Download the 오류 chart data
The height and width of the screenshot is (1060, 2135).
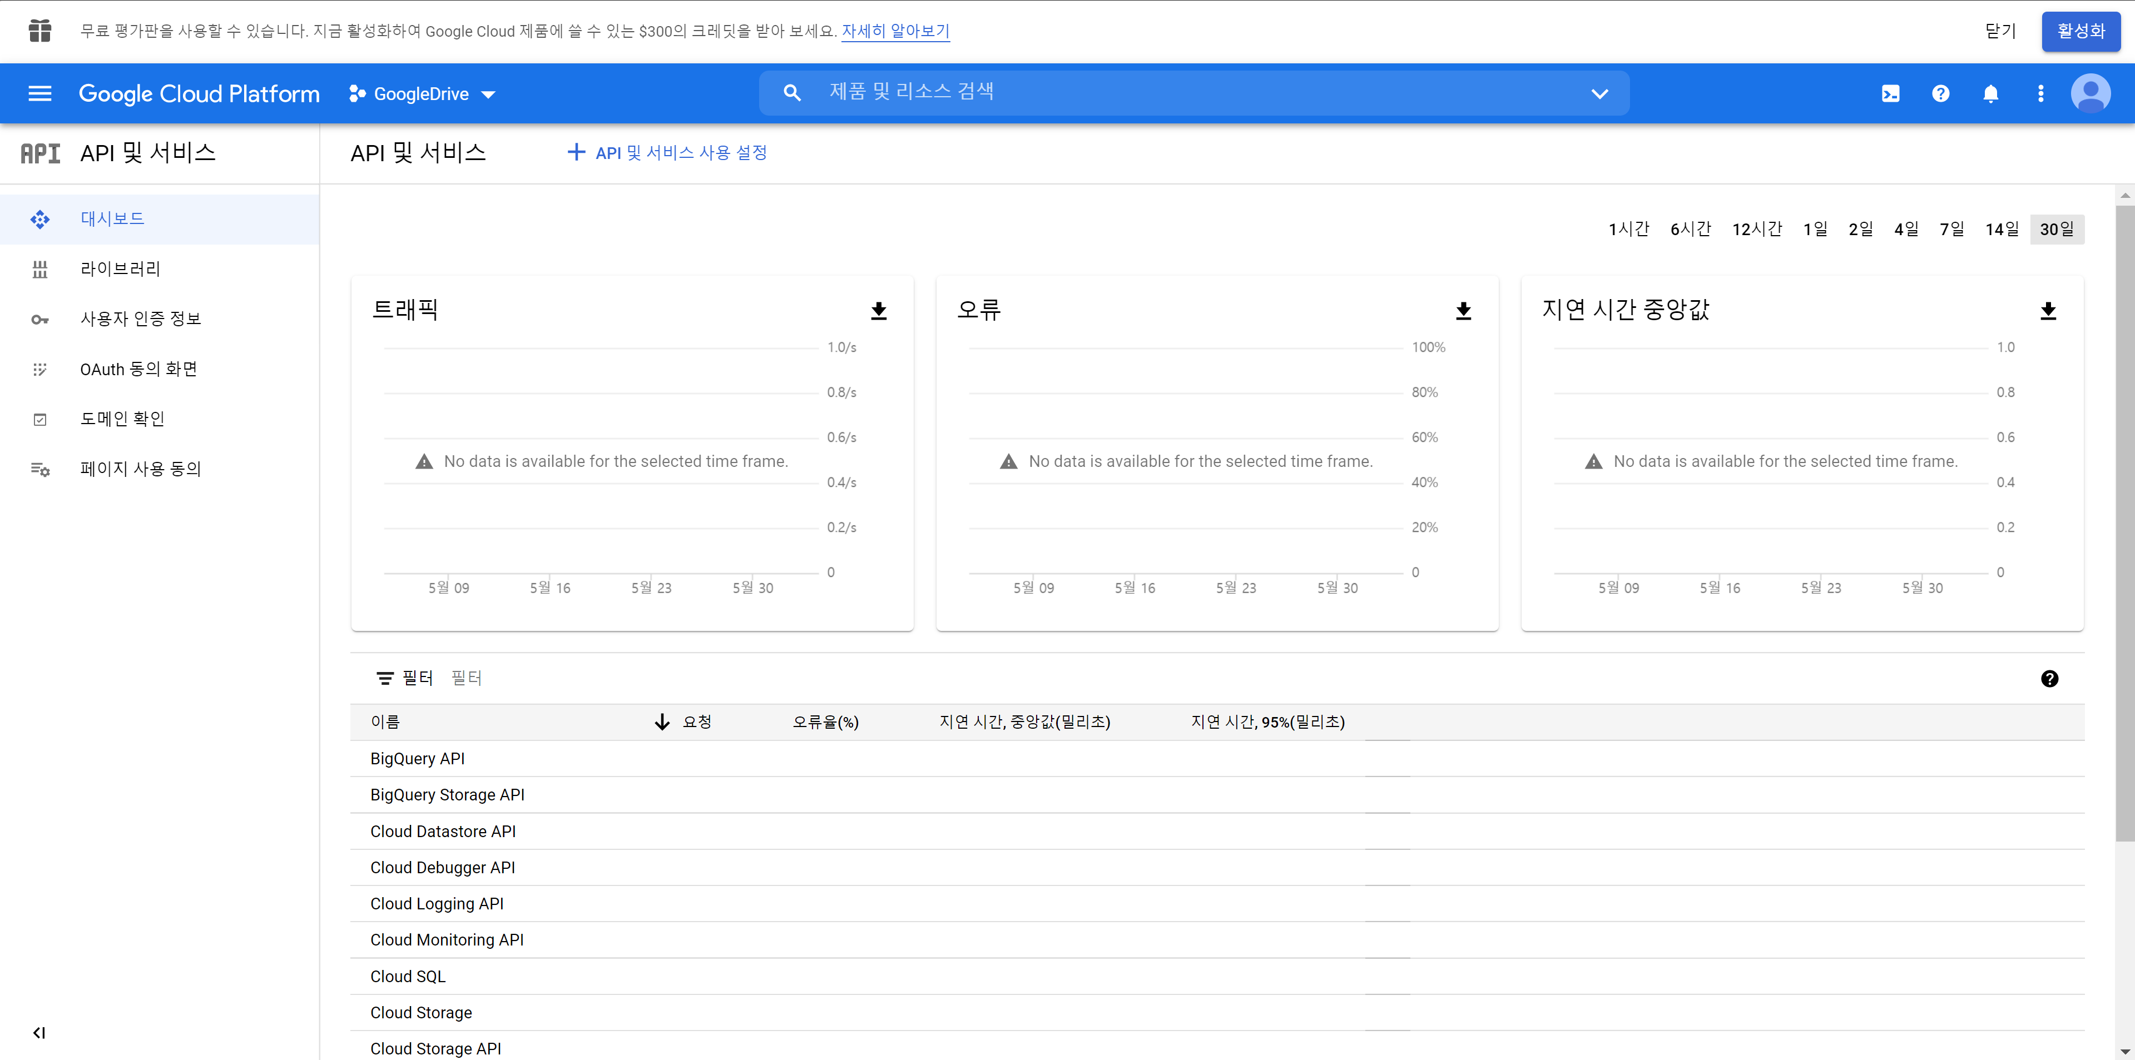tap(1463, 311)
